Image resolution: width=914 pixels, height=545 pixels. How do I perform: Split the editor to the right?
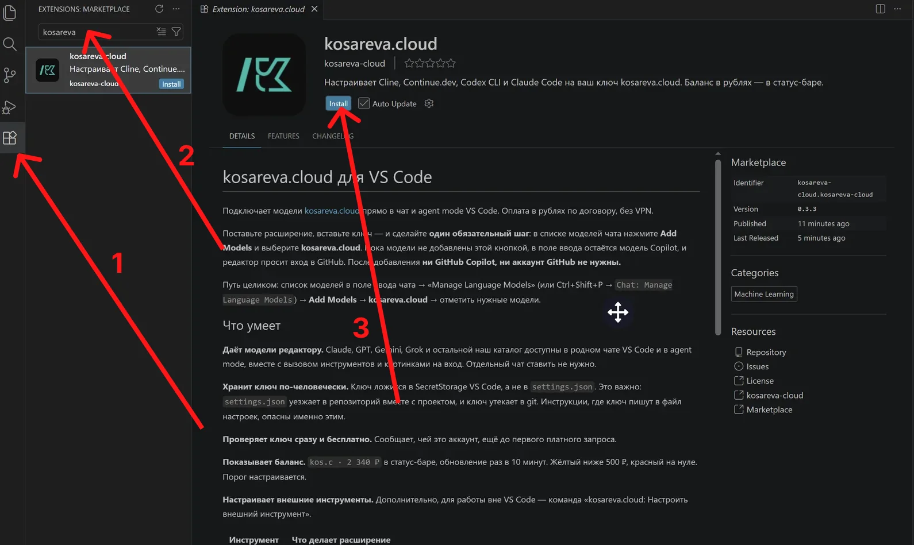(880, 9)
